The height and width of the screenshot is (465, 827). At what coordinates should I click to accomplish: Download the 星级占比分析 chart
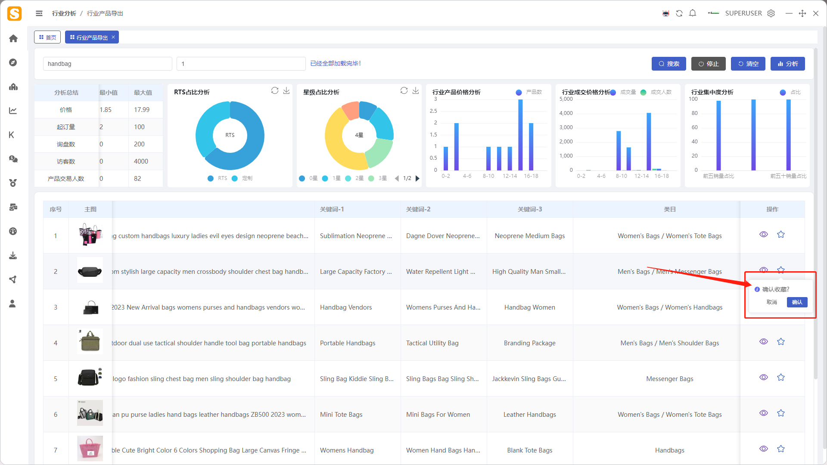pyautogui.click(x=416, y=90)
